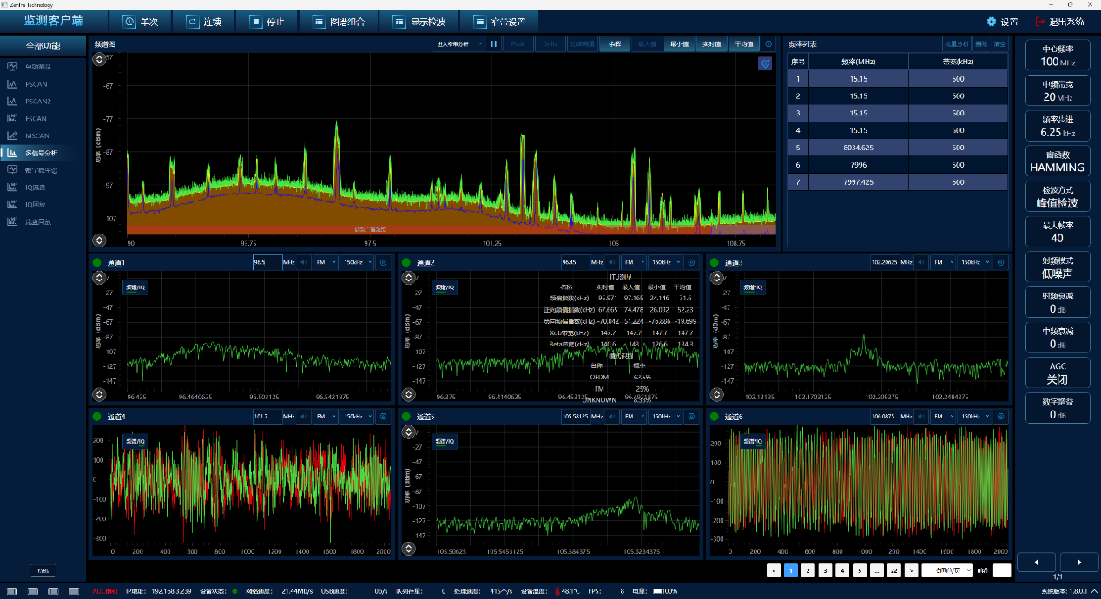Open the analysis mode dropdown above the spectrum
The width and height of the screenshot is (1101, 599).
(459, 43)
